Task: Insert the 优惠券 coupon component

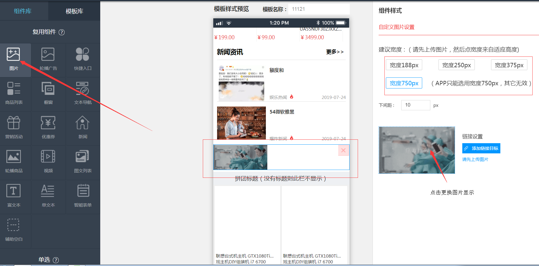Action: pyautogui.click(x=48, y=128)
